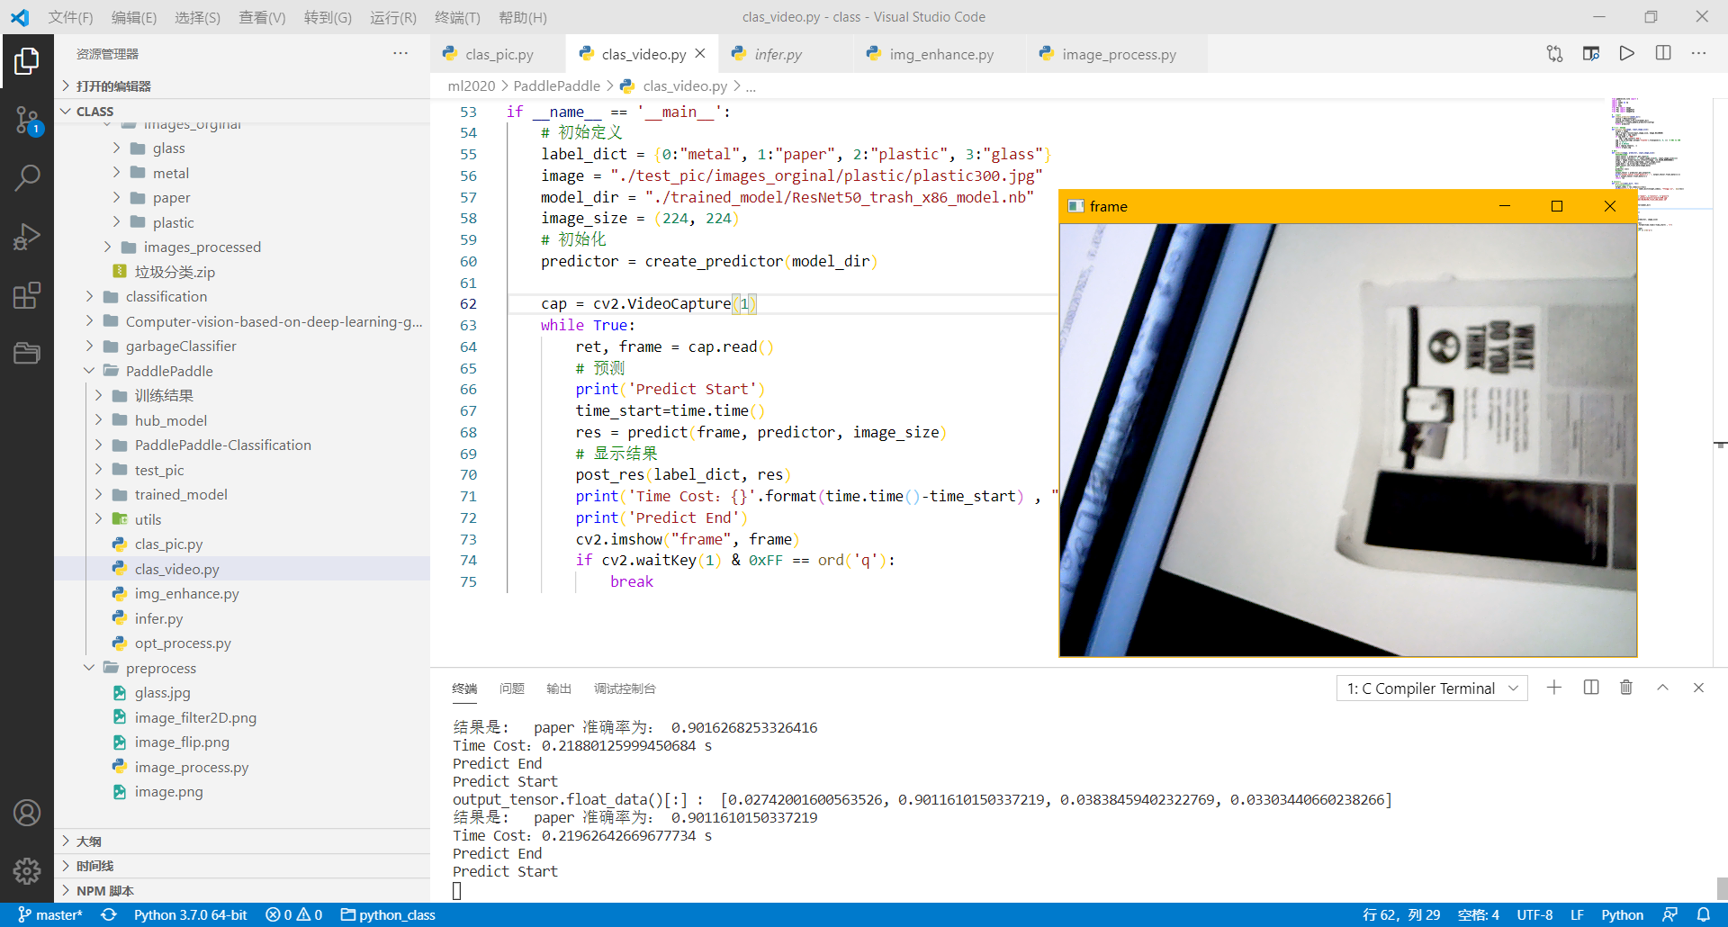
Task: Close the terminal panel
Action: tap(1698, 688)
